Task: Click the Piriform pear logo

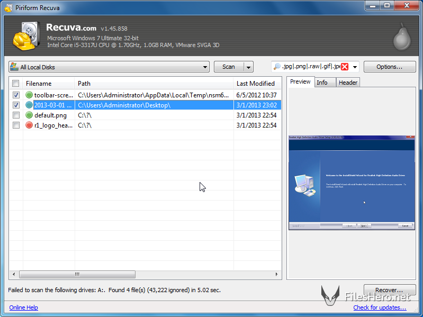Action: [x=402, y=37]
